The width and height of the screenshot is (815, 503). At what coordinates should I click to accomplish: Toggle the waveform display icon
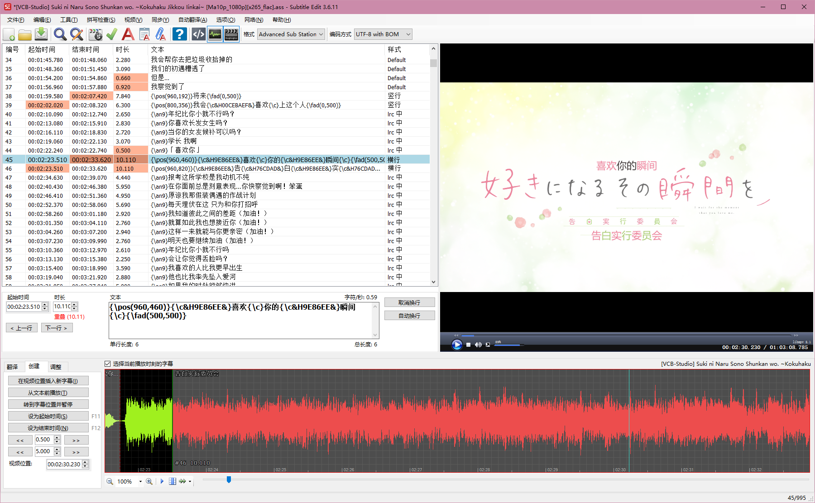[215, 34]
